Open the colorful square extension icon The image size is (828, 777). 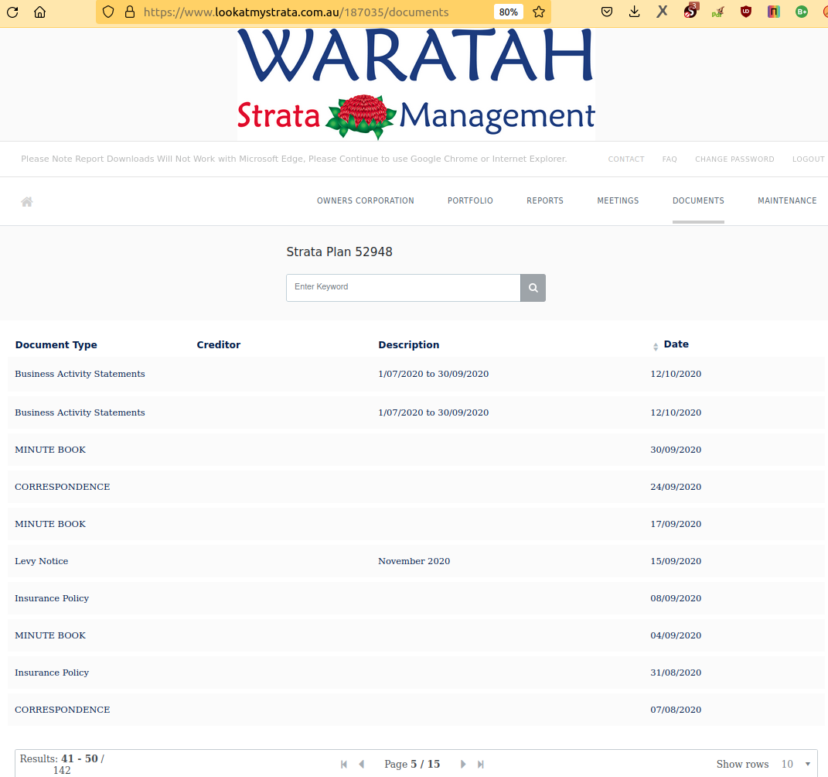[774, 12]
